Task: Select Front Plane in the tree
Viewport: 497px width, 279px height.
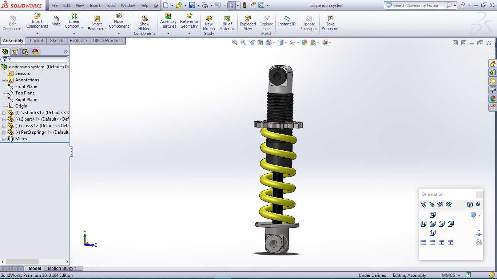Action: tap(26, 86)
